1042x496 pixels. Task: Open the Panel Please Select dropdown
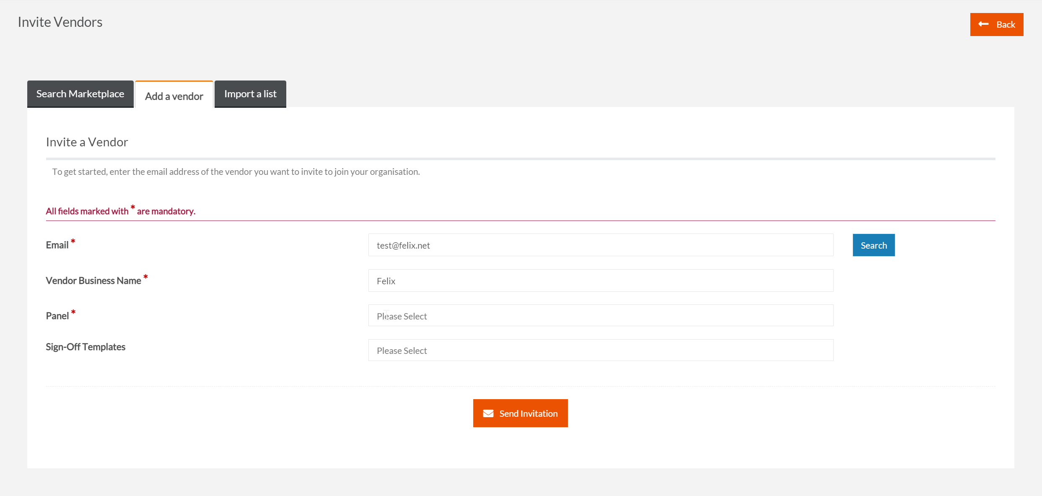(x=600, y=316)
